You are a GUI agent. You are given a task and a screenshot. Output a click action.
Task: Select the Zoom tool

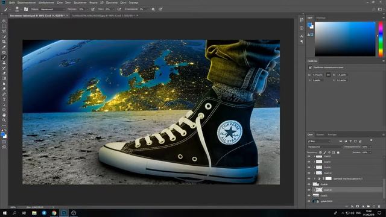(4, 120)
